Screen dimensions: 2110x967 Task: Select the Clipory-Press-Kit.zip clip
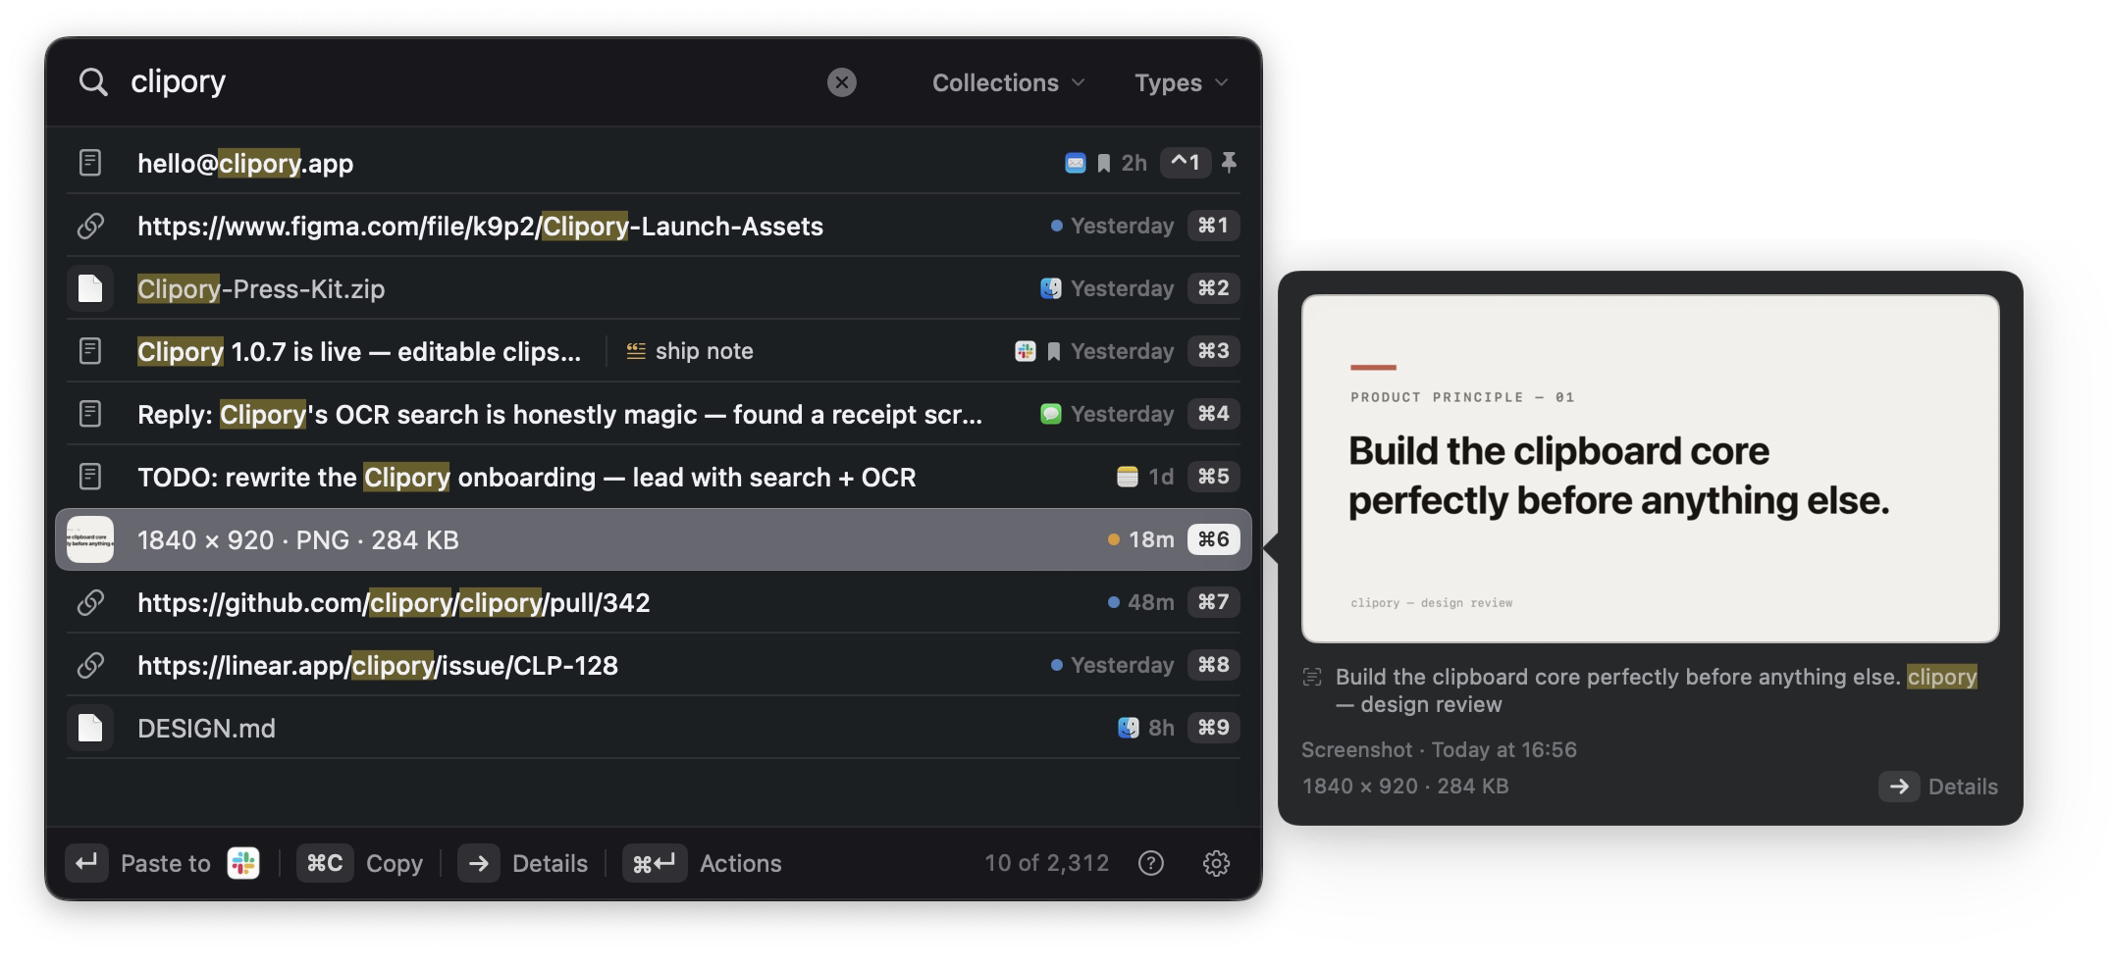[x=654, y=288]
